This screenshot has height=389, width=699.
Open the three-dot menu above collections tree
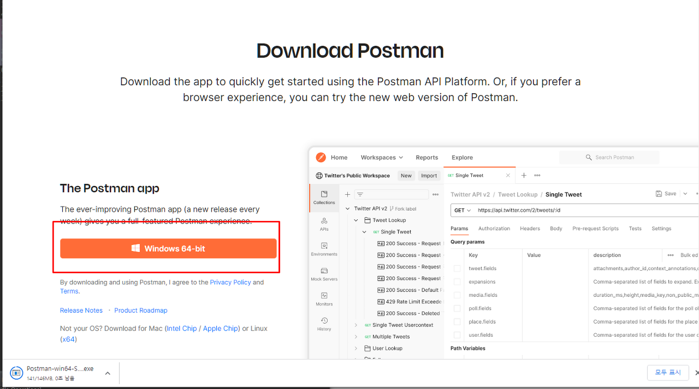click(435, 194)
